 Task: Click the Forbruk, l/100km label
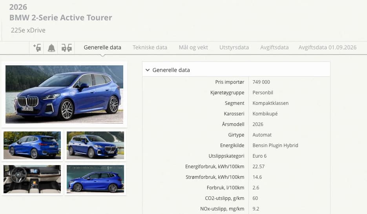tap(225, 188)
